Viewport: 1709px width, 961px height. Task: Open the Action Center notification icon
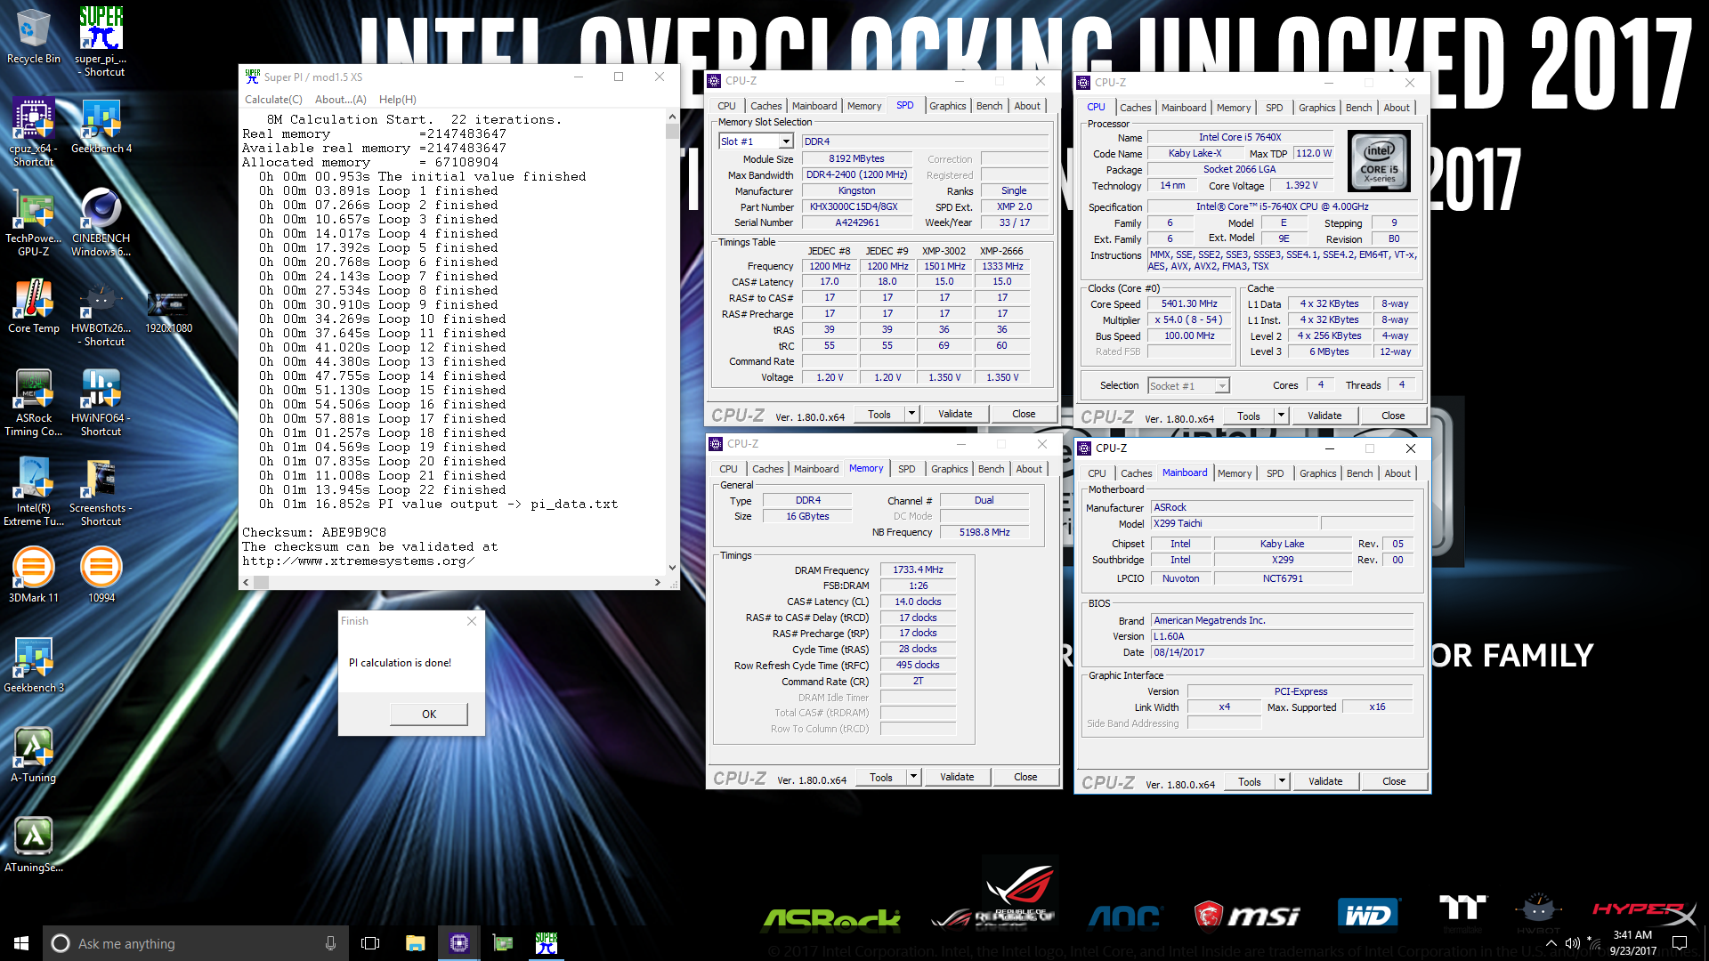tap(1680, 943)
